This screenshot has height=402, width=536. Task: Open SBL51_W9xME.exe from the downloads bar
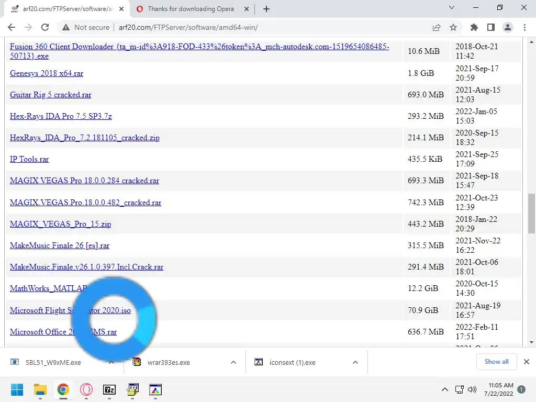[53, 362]
